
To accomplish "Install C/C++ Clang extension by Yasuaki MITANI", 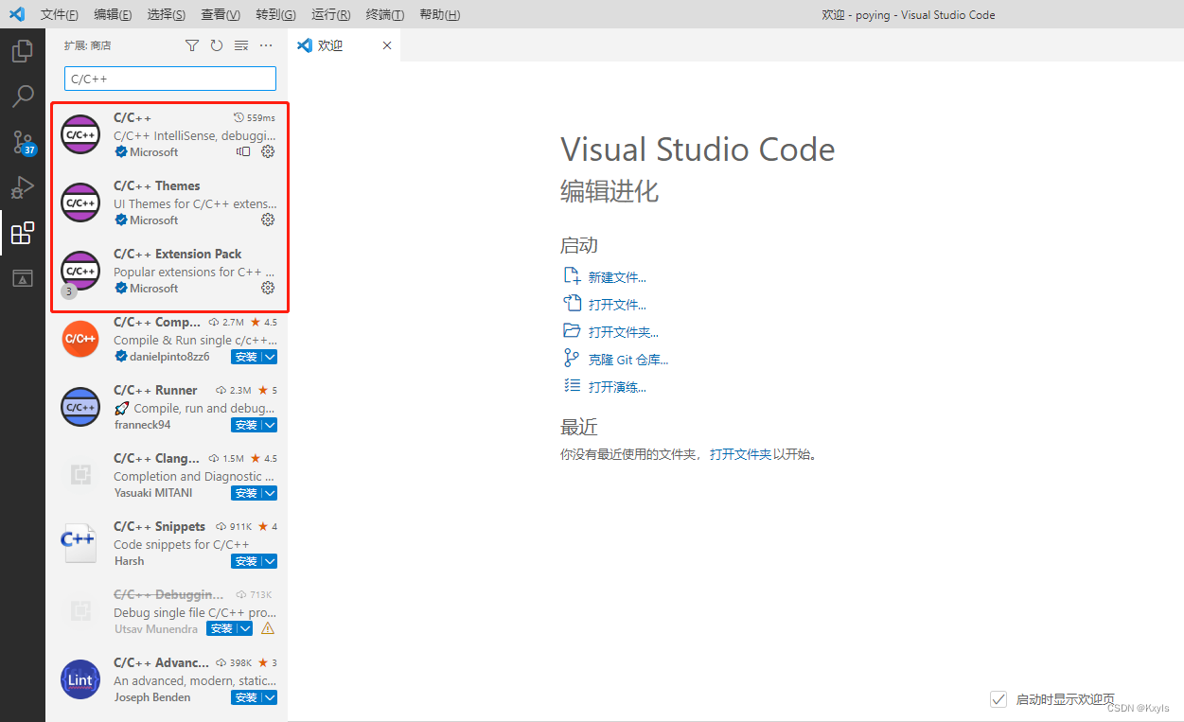I will click(x=246, y=493).
